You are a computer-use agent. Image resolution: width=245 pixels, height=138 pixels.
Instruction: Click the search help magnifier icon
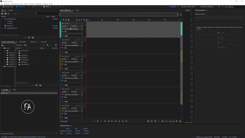tap(222, 7)
